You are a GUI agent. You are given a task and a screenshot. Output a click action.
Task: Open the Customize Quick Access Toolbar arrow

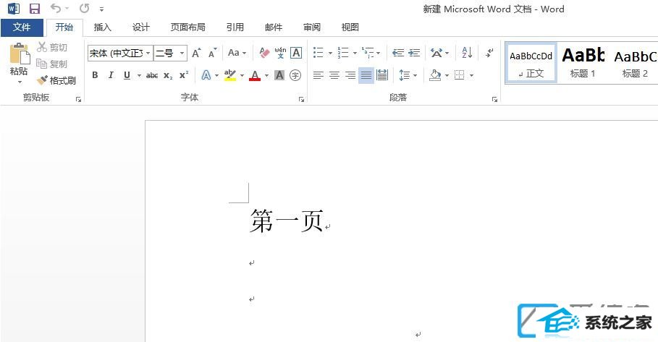[x=101, y=9]
